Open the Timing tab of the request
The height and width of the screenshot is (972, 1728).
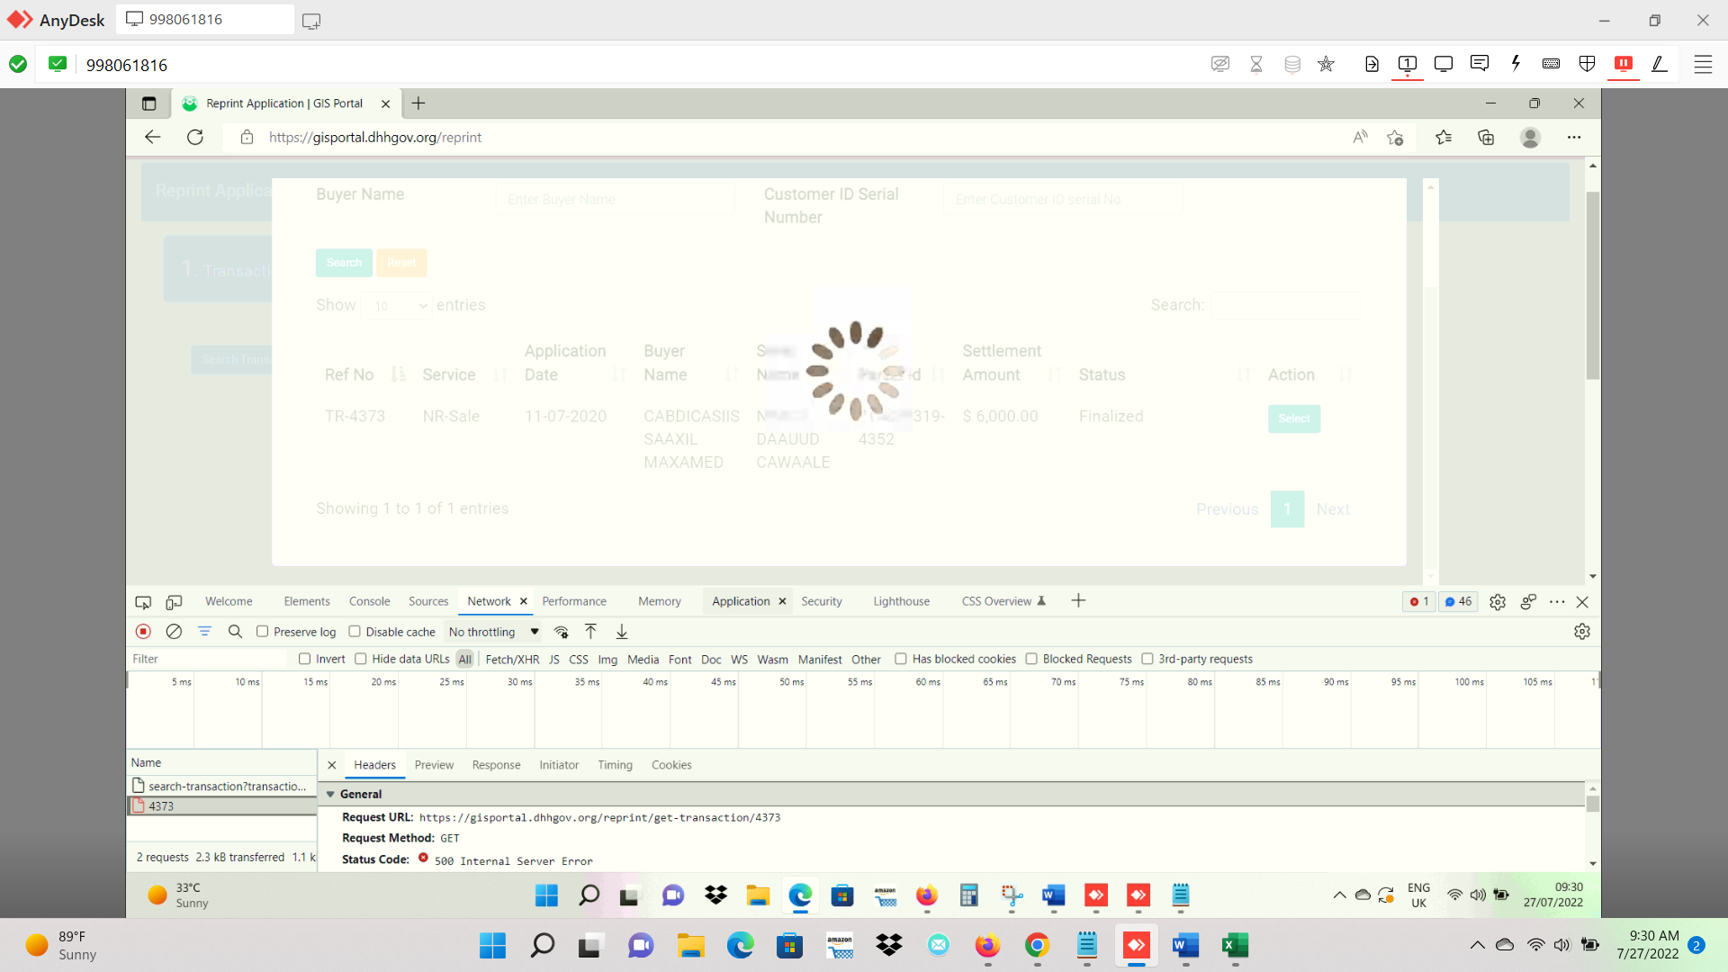point(615,765)
